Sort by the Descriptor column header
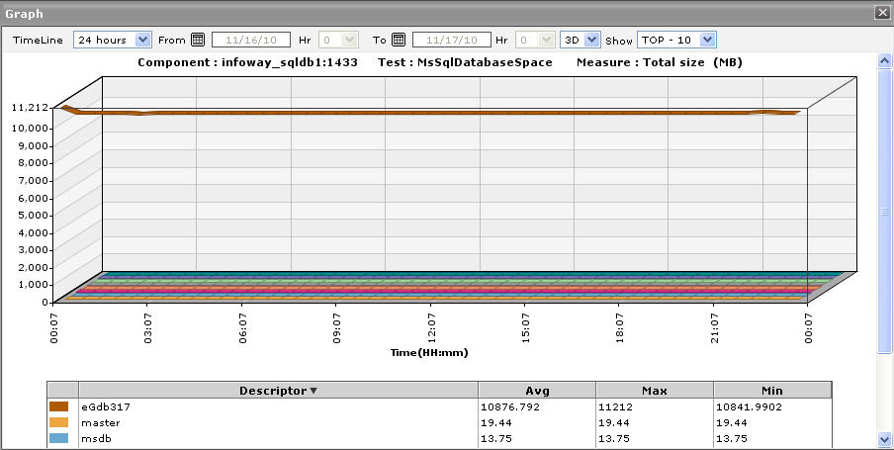 tap(278, 391)
